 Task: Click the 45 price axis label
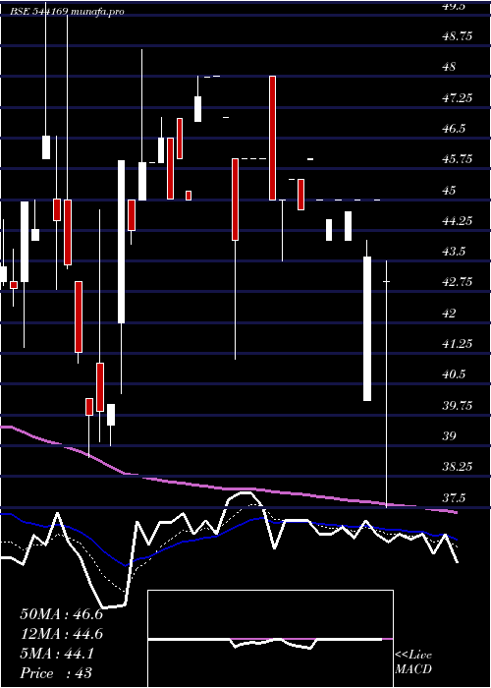point(450,191)
